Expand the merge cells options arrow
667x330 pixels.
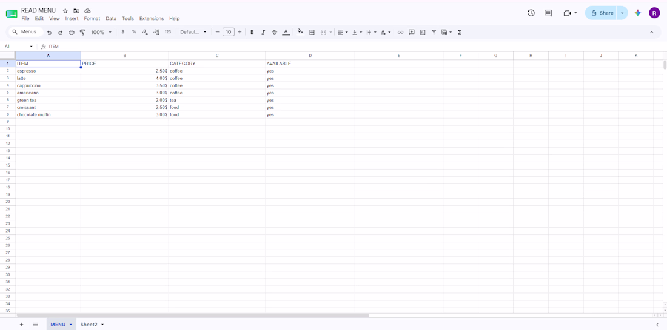(330, 32)
